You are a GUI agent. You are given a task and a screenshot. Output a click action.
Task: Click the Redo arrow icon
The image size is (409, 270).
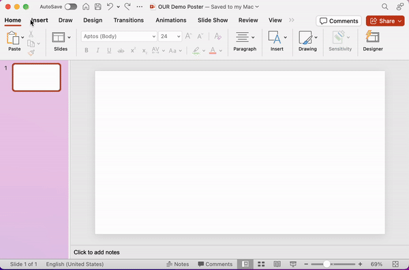click(127, 7)
